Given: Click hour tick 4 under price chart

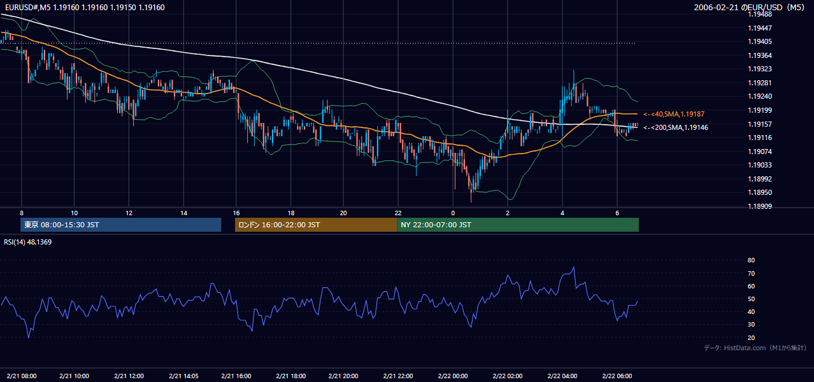Looking at the screenshot, I should pos(562,213).
